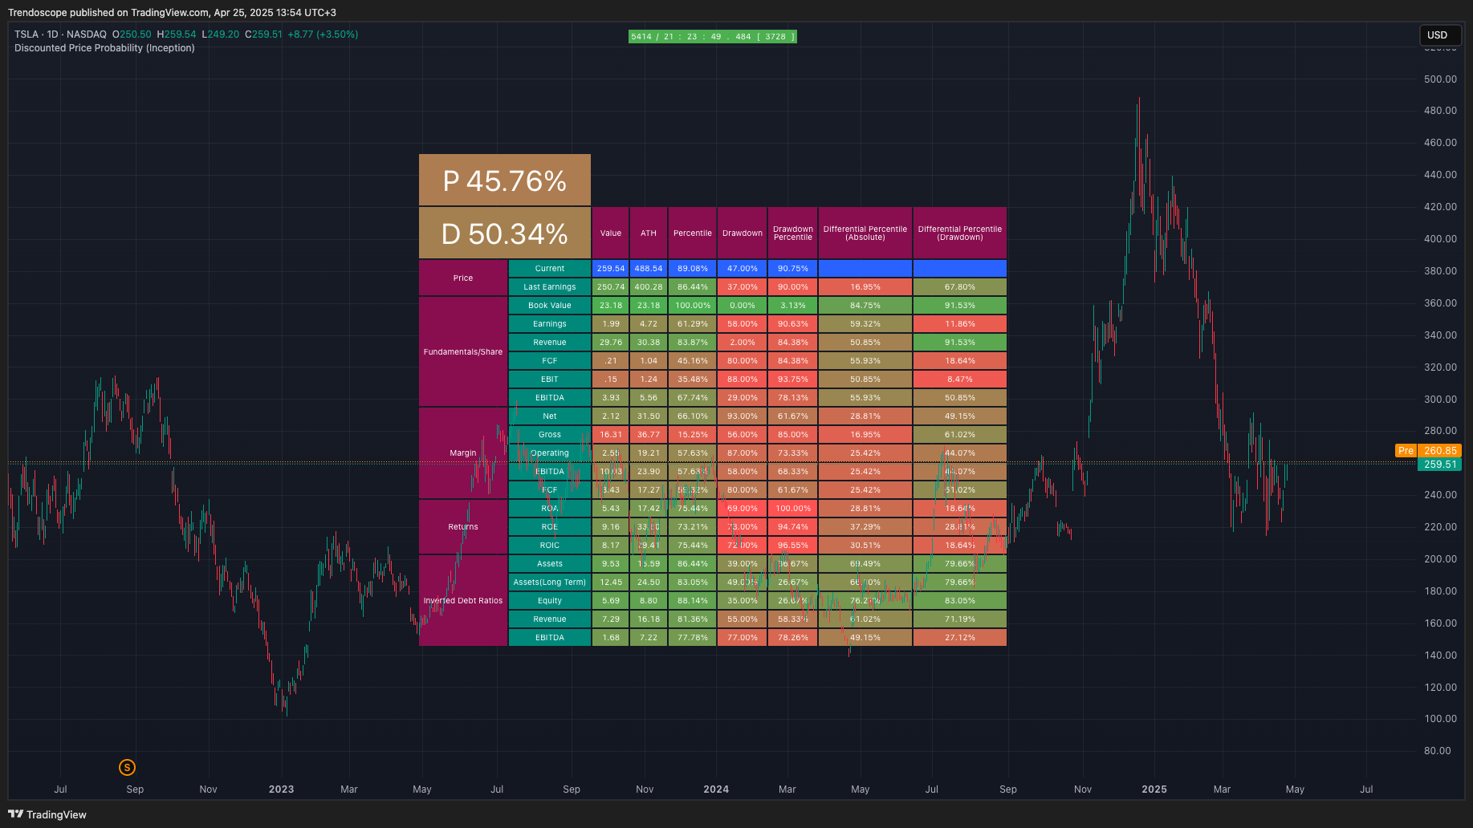Click the 8.47% EBIT differential drawdown cell
This screenshot has width=1473, height=828.
tap(960, 379)
